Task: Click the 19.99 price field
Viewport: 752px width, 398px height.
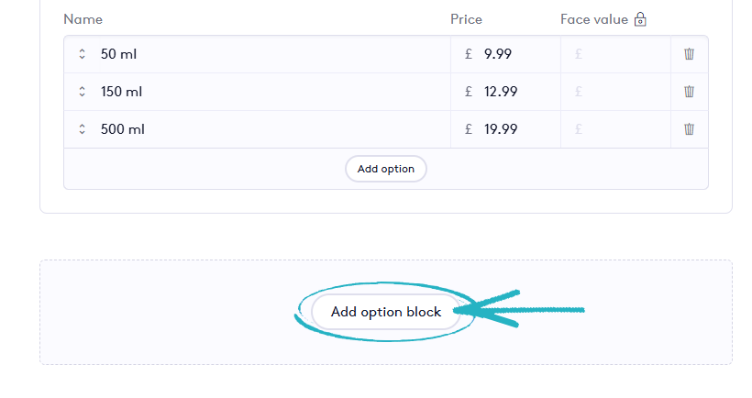Action: pyautogui.click(x=514, y=129)
